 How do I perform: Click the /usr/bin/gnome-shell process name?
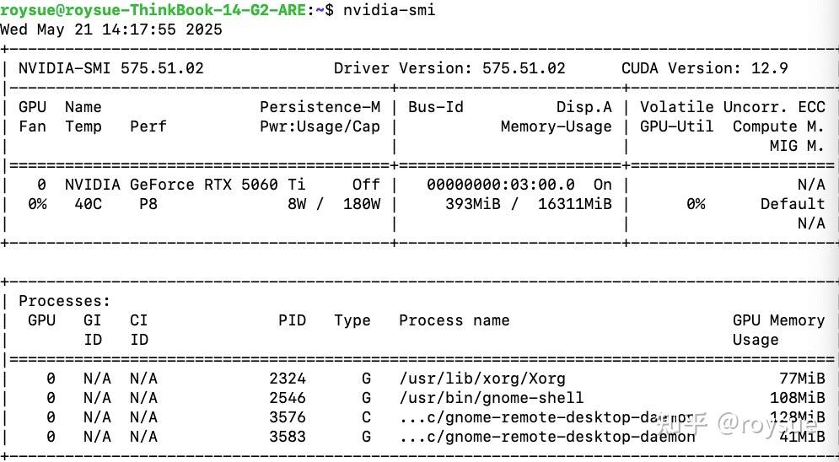491,398
